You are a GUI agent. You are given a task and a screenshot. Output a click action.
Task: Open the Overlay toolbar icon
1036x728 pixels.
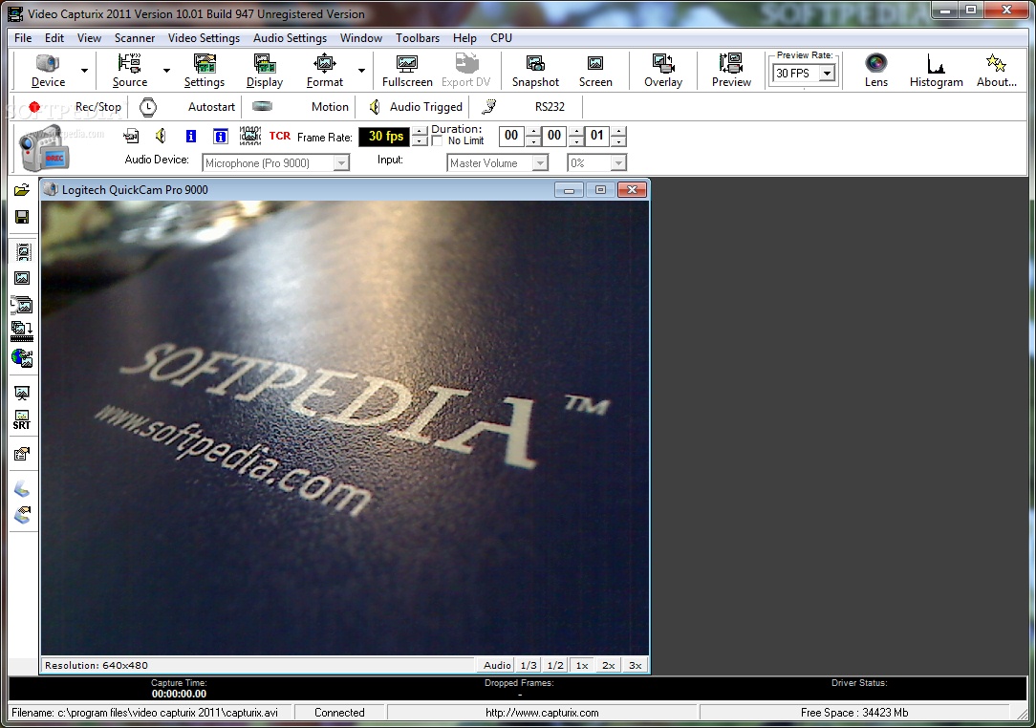tap(662, 71)
